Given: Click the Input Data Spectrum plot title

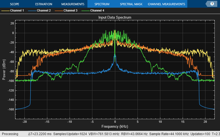Looking at the screenshot, I should pyautogui.click(x=115, y=17).
